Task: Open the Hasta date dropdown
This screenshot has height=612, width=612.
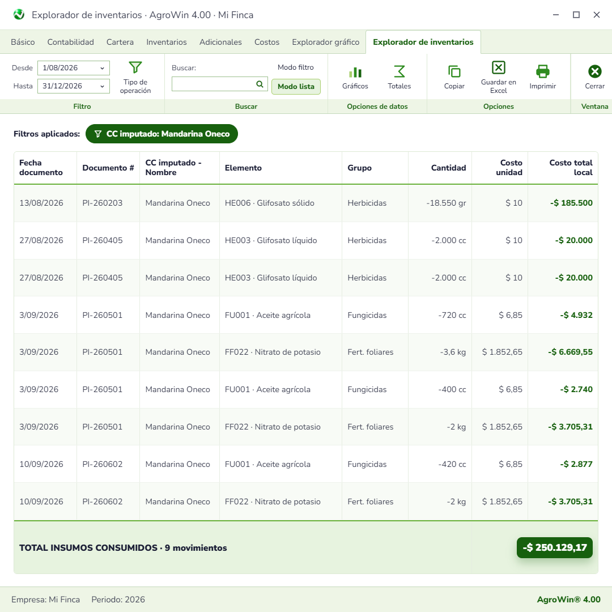Action: tap(73, 86)
